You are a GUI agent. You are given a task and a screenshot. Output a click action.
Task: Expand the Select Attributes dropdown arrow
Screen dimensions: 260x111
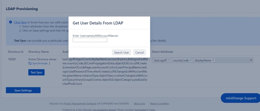(251, 60)
